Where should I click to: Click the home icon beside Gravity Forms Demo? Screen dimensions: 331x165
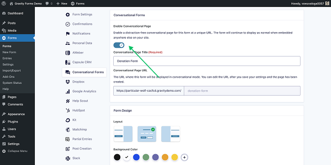click(11, 3)
